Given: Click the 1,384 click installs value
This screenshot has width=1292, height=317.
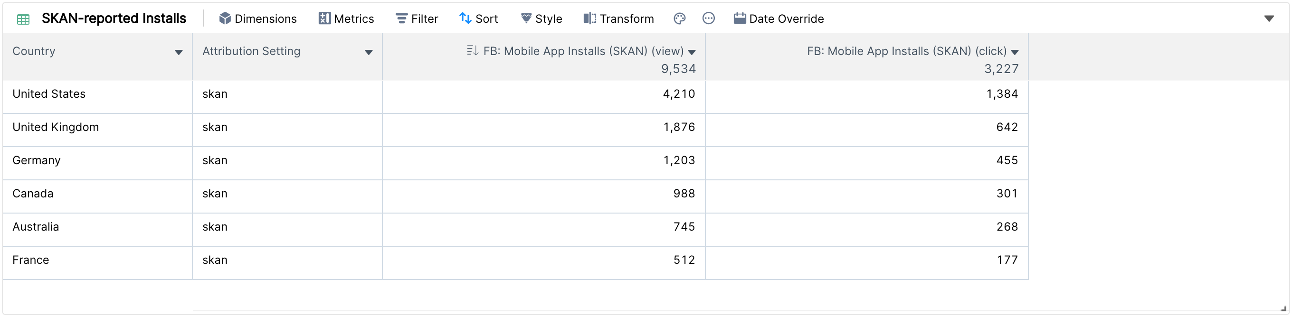Looking at the screenshot, I should (x=1002, y=94).
